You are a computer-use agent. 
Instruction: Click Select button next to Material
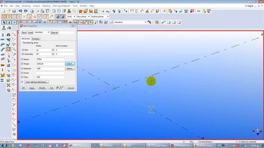[x=70, y=69]
